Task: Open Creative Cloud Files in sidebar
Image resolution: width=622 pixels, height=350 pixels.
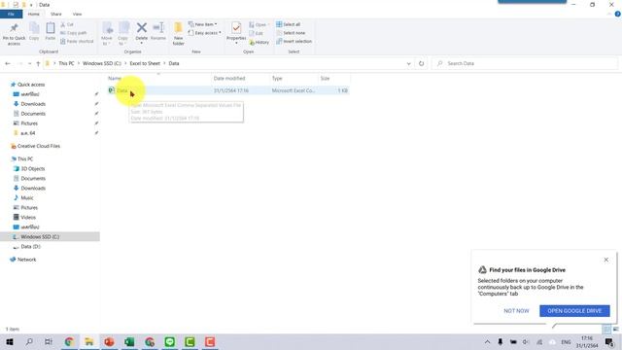Action: [x=39, y=146]
